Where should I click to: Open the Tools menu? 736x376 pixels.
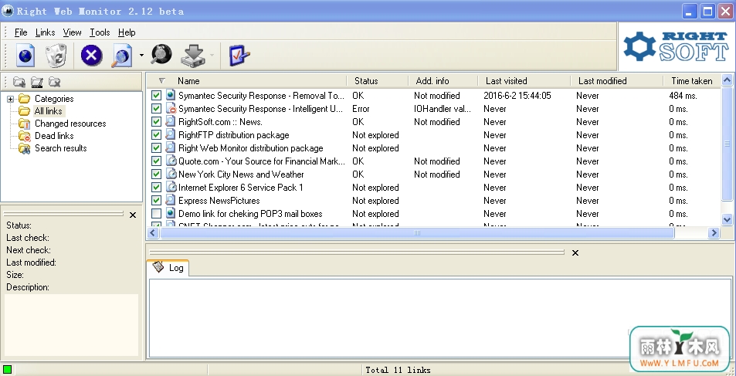pos(100,32)
